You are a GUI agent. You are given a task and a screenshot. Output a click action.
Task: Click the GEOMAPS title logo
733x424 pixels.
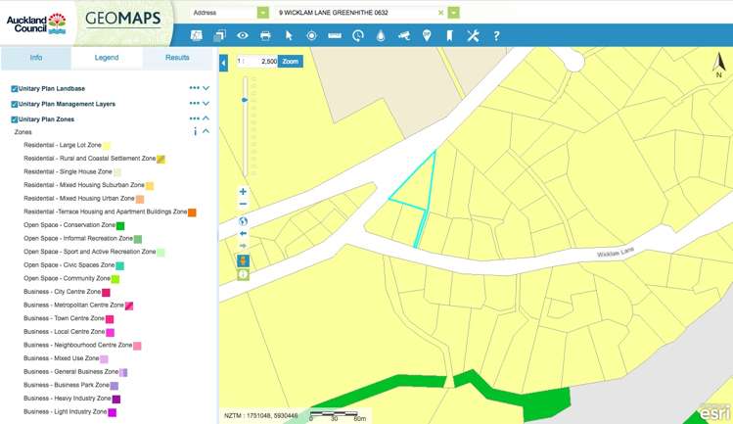click(x=123, y=19)
